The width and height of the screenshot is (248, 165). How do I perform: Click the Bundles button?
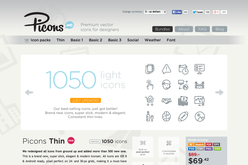pos(162,29)
